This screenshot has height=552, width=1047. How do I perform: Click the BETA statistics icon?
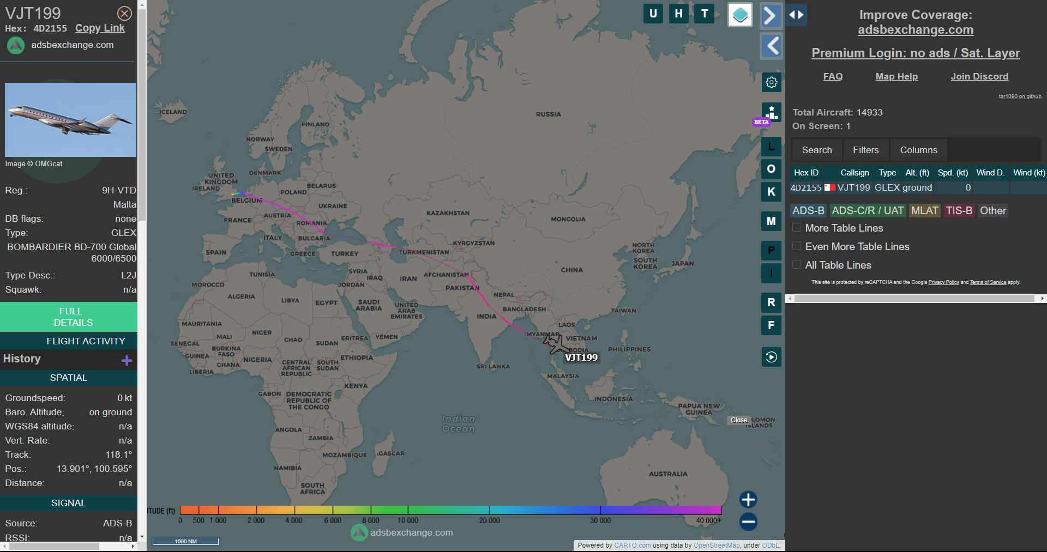pyautogui.click(x=771, y=113)
